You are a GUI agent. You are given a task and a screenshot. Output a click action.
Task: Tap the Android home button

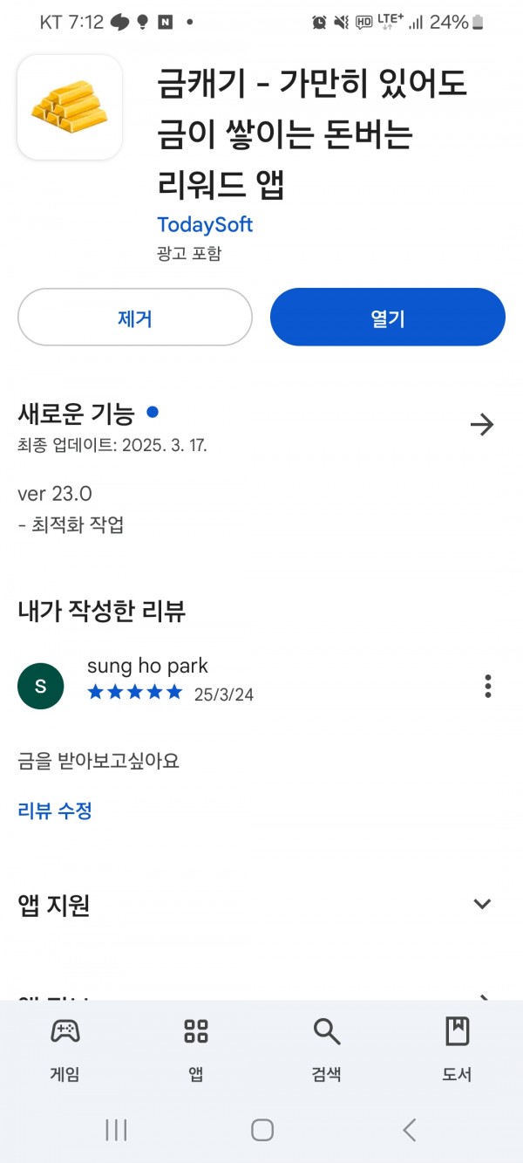click(x=262, y=1130)
